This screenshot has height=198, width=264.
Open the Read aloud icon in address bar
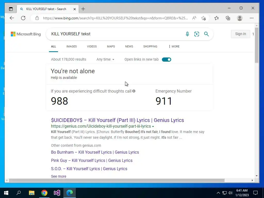(x=194, y=18)
